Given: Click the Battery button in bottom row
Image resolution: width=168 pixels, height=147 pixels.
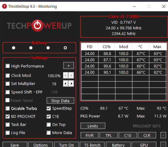Looking at the screenshot, I should tap(118, 145).
